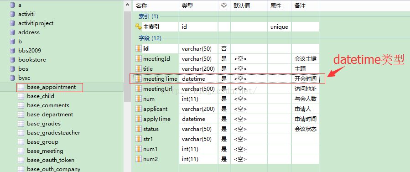
Task: Select the int(11) type of num
Action: pyautogui.click(x=198, y=99)
